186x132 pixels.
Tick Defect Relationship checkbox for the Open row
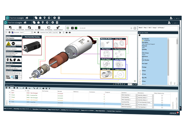tap(162, 96)
